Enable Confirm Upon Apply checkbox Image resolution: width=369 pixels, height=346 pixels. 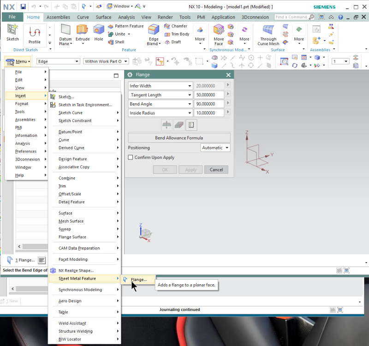[131, 157]
